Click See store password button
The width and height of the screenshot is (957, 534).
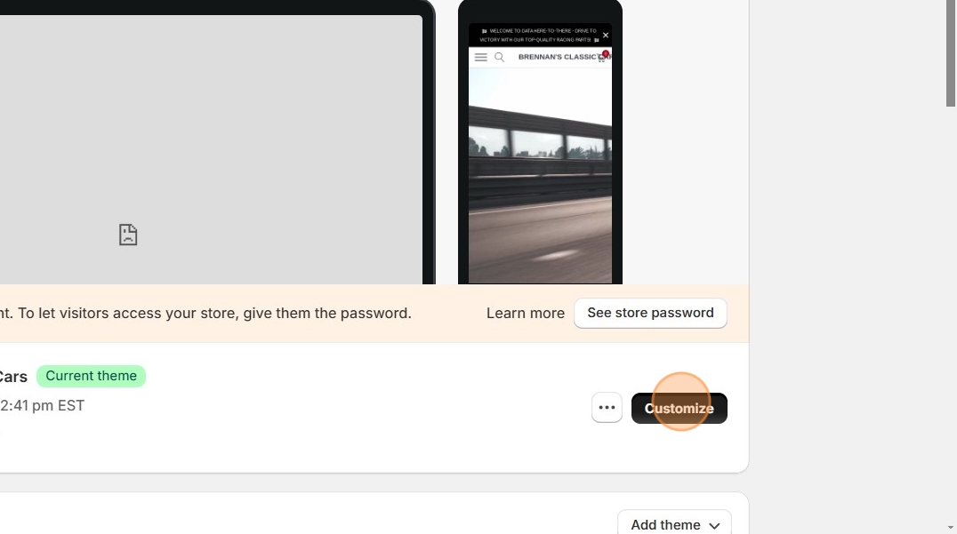point(651,313)
